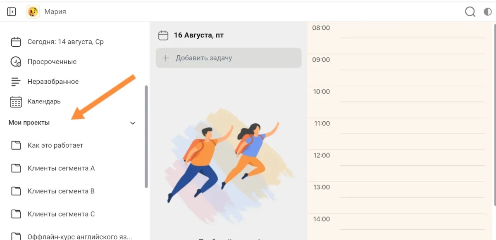Open search with the magnifier icon

[470, 12]
